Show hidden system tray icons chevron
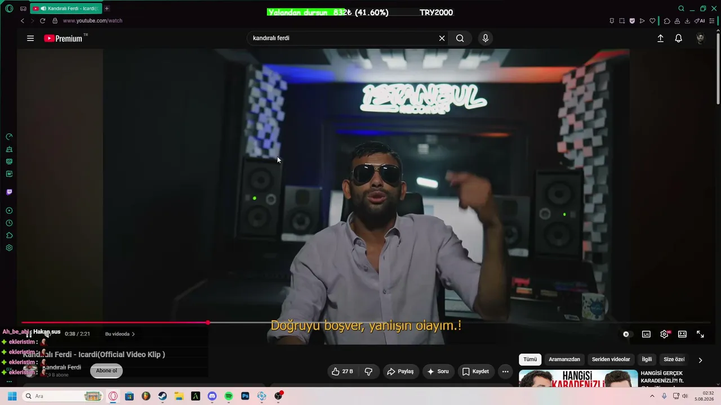 point(652,396)
